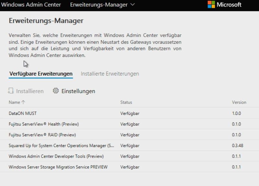Open the Windows Admin Center home link

[31, 5]
